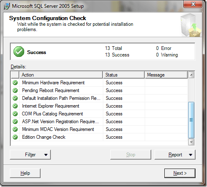207x187 pixels.
Task: Click Success status of Pending Reboot Requirement
Action: (114, 90)
